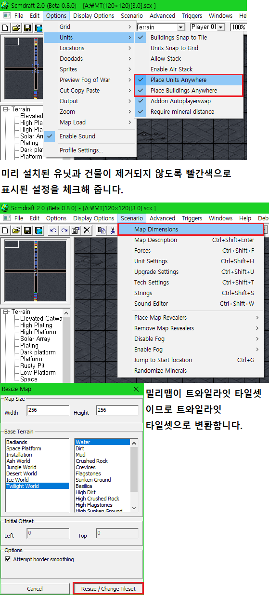Check Place Units Anywhere
Screen dimensions: 269x595
(x=188, y=80)
